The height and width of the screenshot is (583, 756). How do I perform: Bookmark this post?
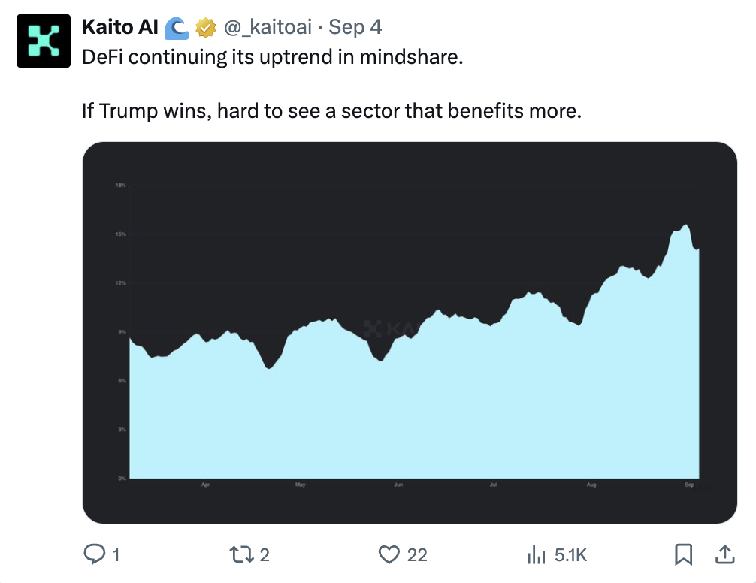[683, 554]
